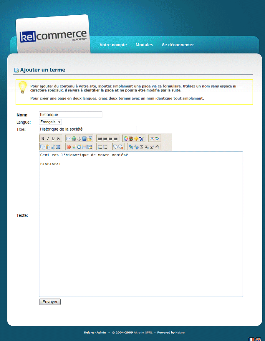The height and width of the screenshot is (341, 265).
Task: Open Votre compte menu
Action: point(113,45)
